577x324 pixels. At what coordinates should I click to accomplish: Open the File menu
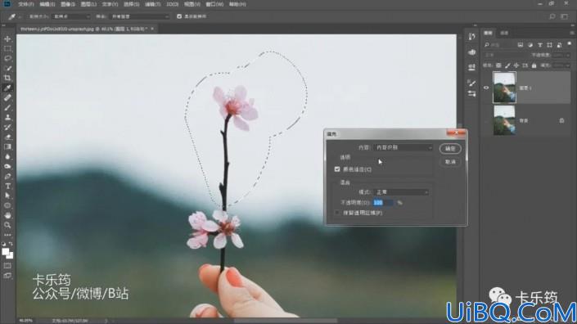[x=25, y=4]
